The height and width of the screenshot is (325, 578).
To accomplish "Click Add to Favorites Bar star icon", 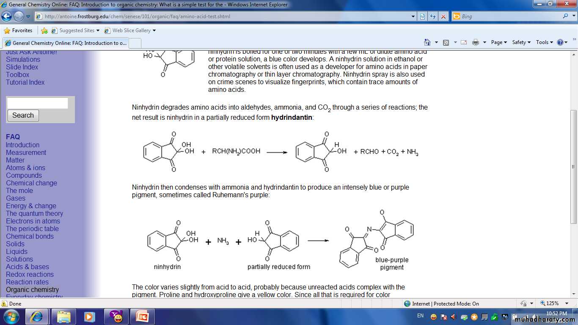I will (x=44, y=30).
